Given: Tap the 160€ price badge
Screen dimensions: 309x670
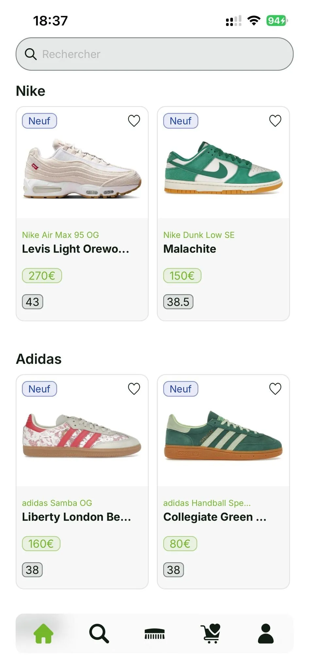Looking at the screenshot, I should [41, 544].
